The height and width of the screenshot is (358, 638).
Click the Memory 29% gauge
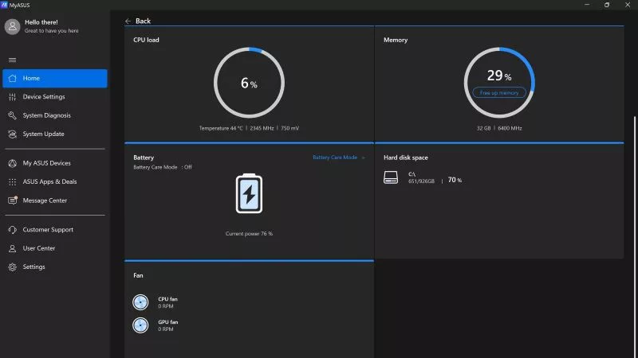(499, 83)
